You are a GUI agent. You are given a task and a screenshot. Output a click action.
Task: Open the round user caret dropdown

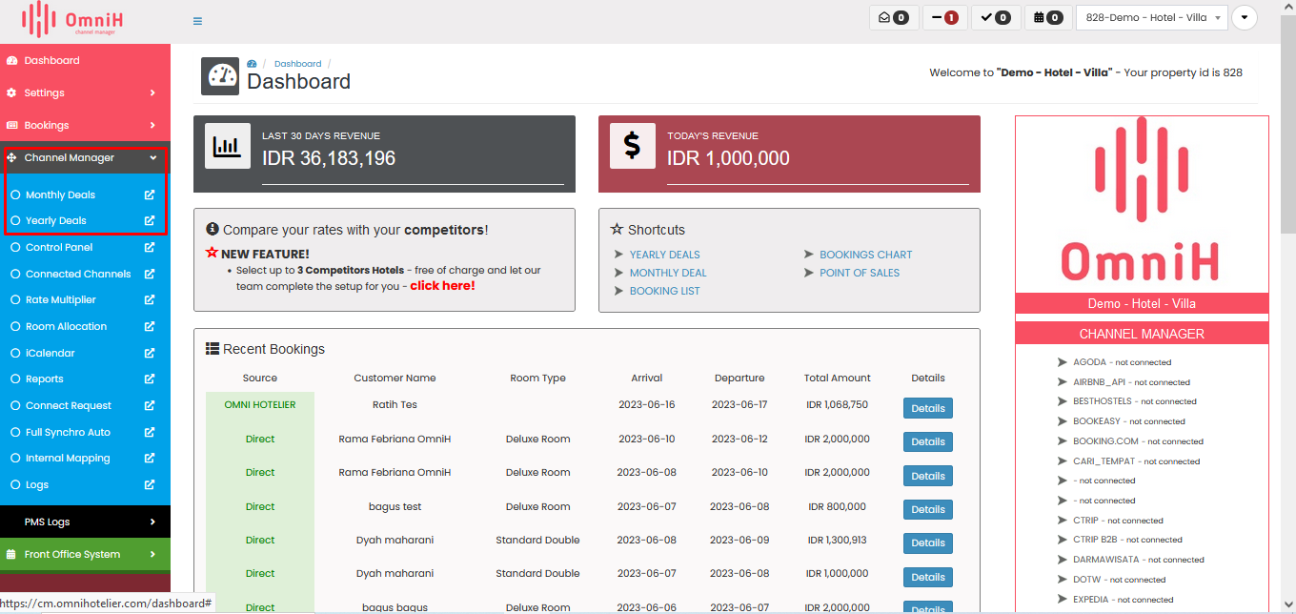[x=1244, y=17]
